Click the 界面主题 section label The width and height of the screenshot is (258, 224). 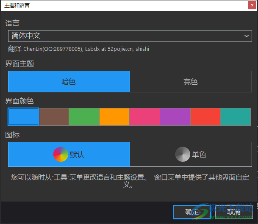pos(19,64)
